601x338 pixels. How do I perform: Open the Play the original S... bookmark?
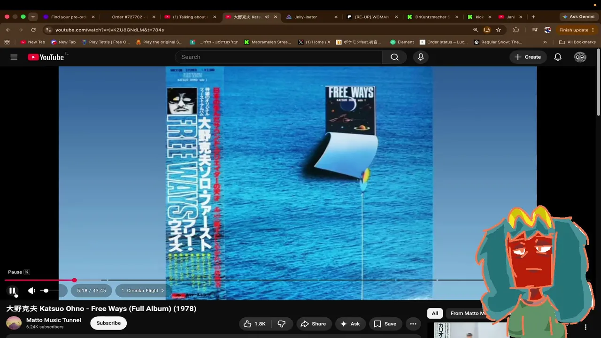point(159,42)
